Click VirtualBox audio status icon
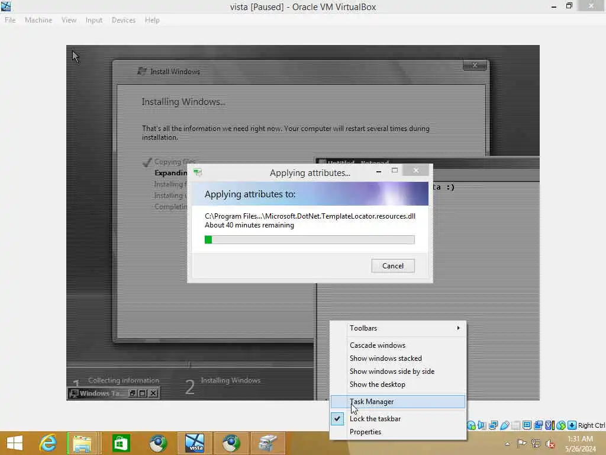 [482, 425]
